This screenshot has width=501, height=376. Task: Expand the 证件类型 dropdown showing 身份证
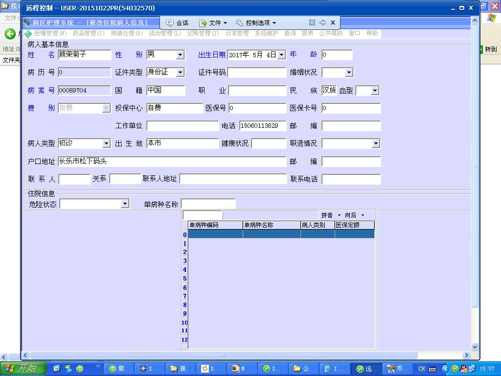pyautogui.click(x=180, y=72)
